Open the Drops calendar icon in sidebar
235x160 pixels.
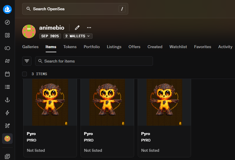point(7,74)
